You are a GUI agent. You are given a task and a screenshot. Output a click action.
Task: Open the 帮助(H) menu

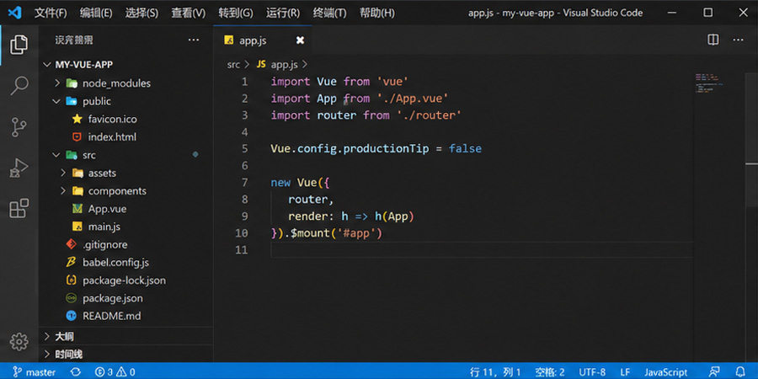tap(377, 13)
